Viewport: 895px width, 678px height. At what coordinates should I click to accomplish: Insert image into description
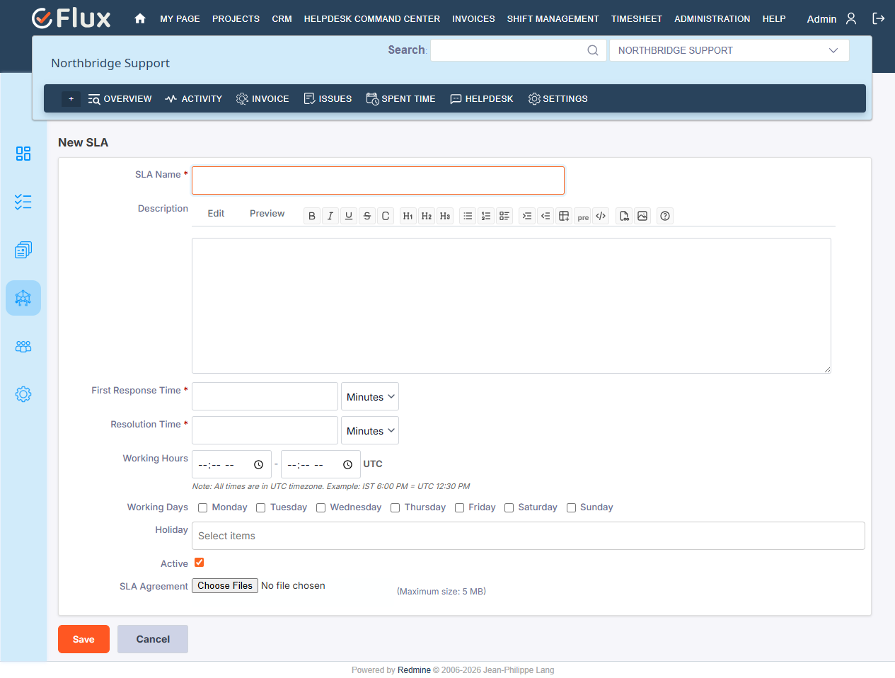pyautogui.click(x=642, y=216)
